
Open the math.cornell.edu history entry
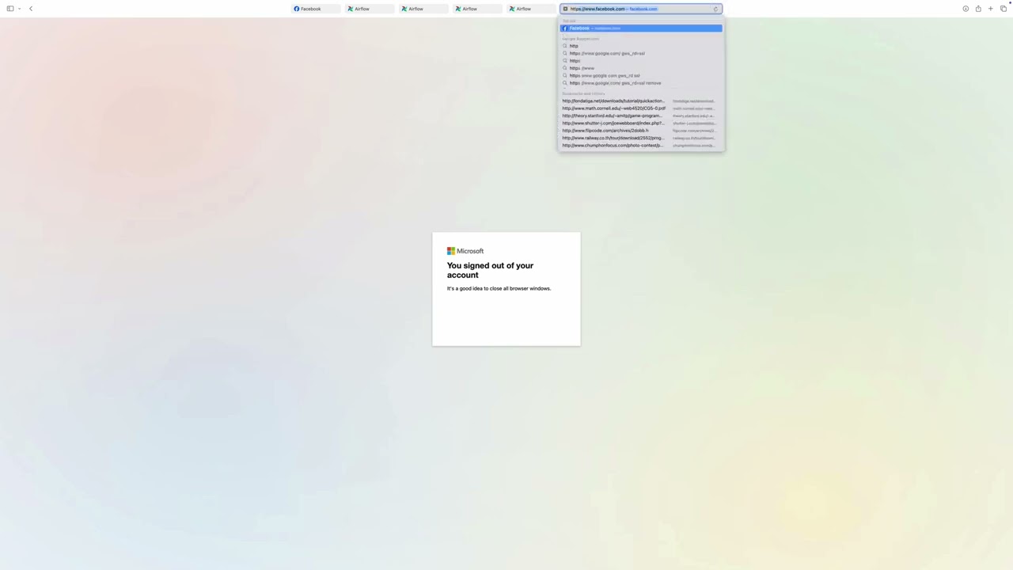coord(641,108)
